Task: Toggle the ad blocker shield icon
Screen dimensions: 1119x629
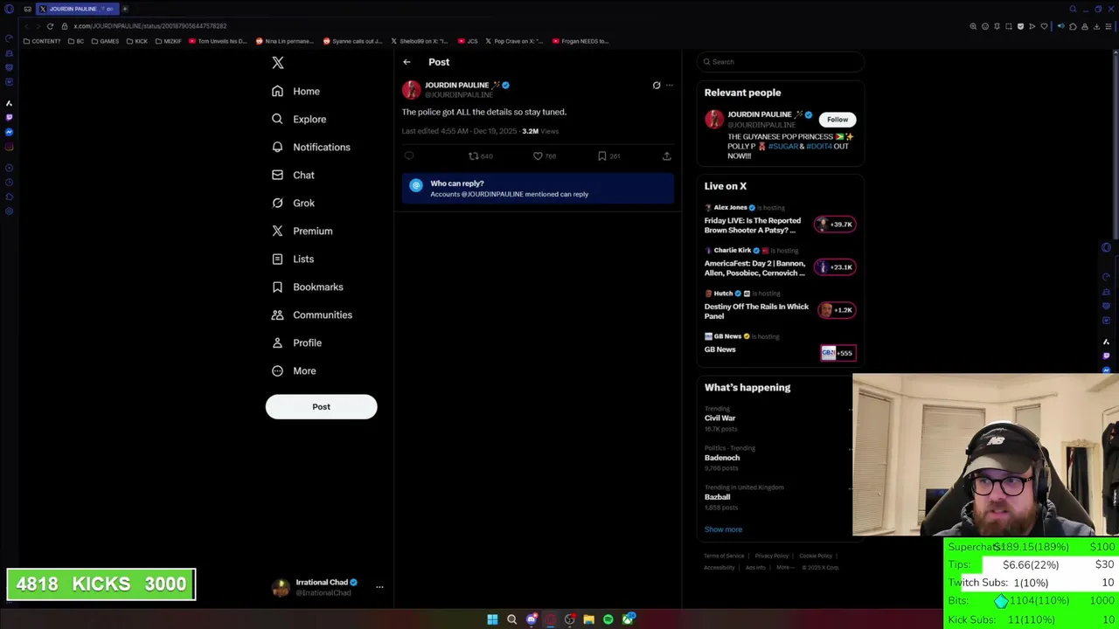Action: coord(1020,26)
